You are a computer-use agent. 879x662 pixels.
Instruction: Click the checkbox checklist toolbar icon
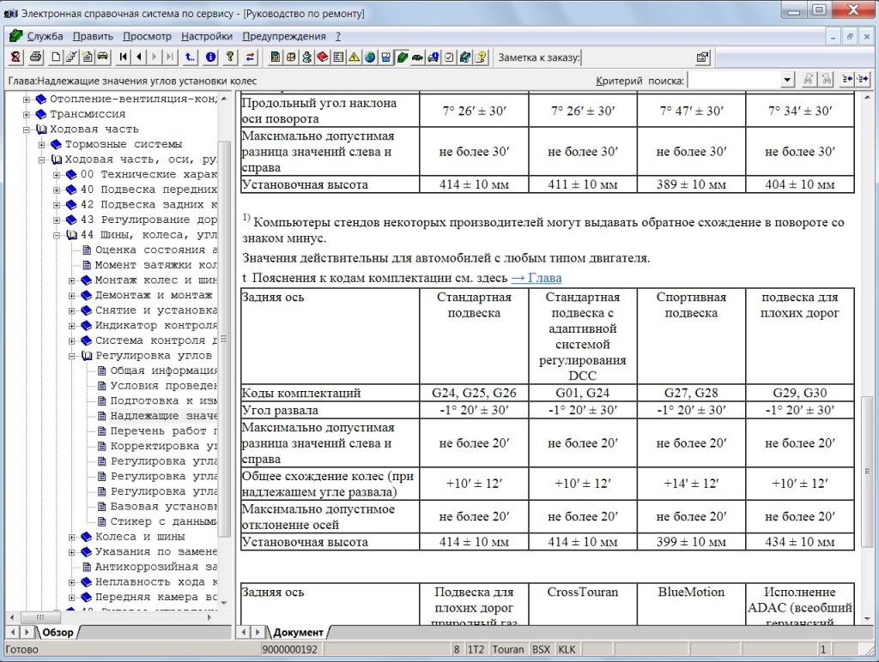(x=449, y=57)
